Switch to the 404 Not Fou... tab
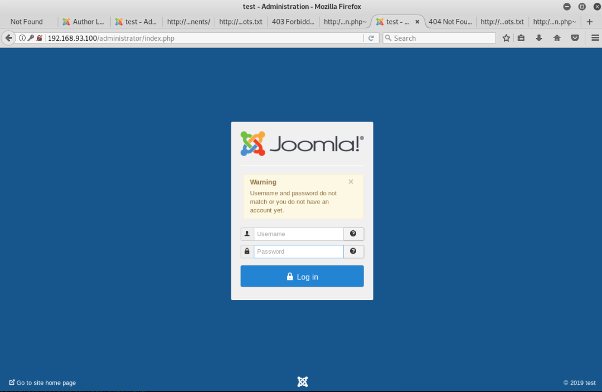602x392 pixels. (x=450, y=22)
